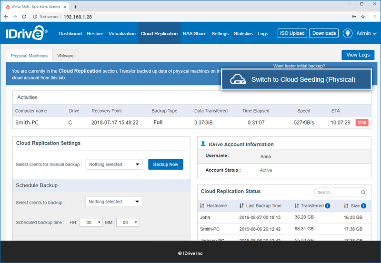
Task: Sort by Last Backup Time arrows
Action: pyautogui.click(x=241, y=206)
